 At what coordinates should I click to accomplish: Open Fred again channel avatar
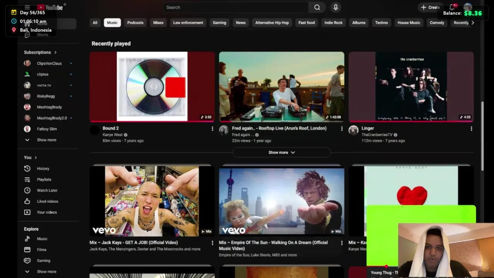click(x=224, y=130)
